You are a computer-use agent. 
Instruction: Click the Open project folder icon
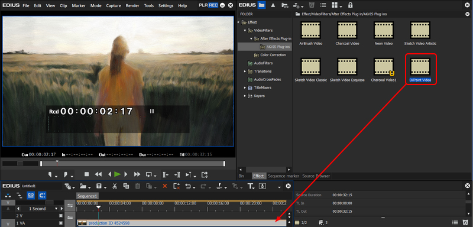(x=83, y=186)
